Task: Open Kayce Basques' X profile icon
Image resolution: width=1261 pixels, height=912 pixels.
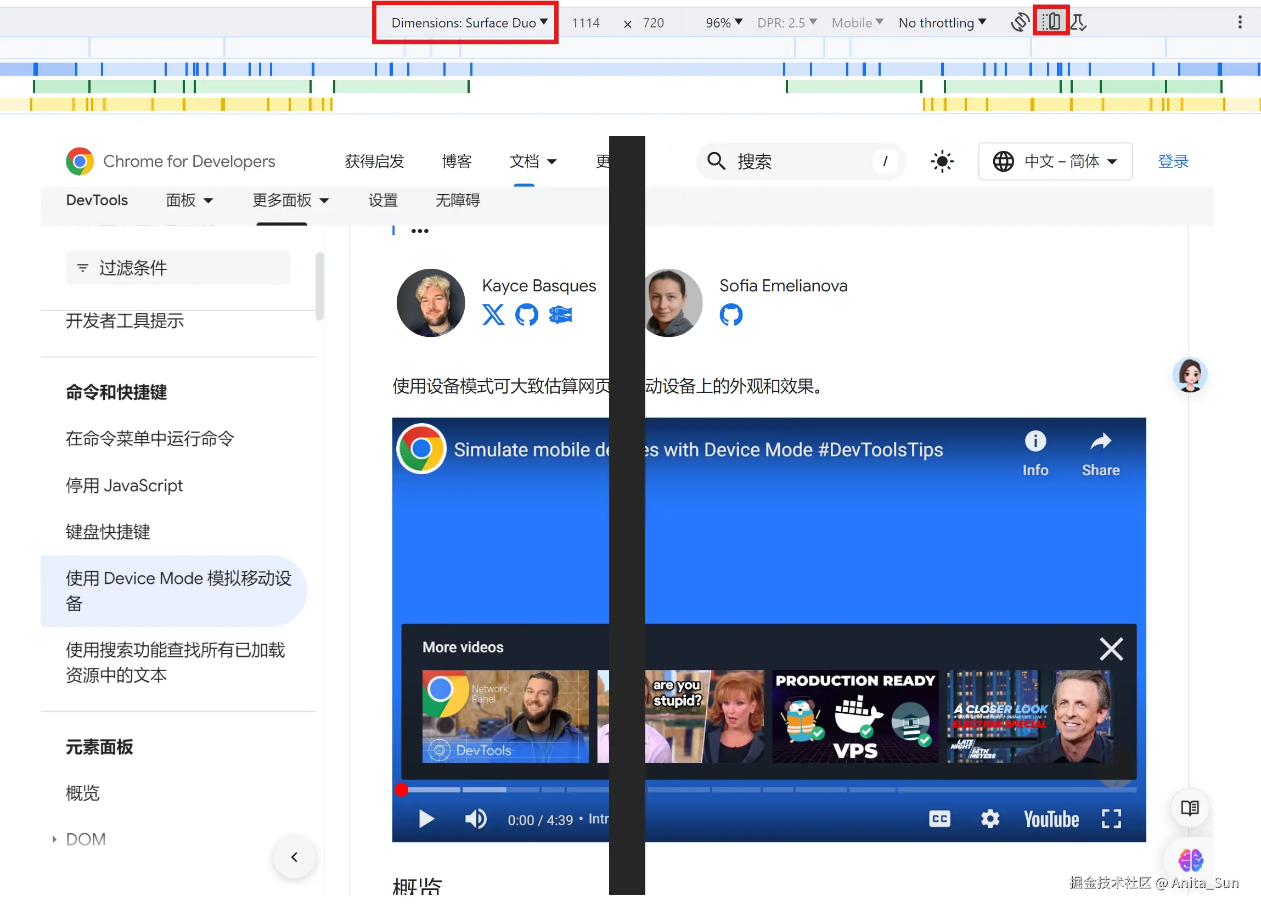Action: click(x=493, y=315)
